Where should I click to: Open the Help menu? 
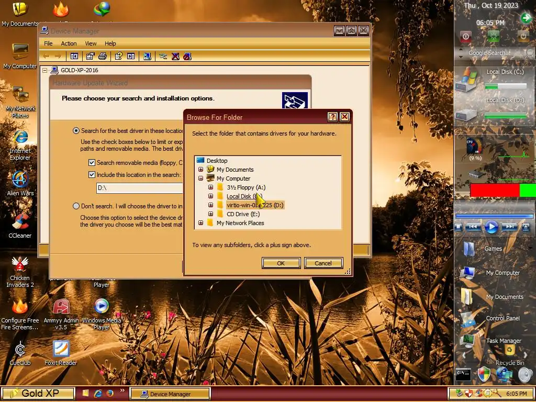(110, 43)
